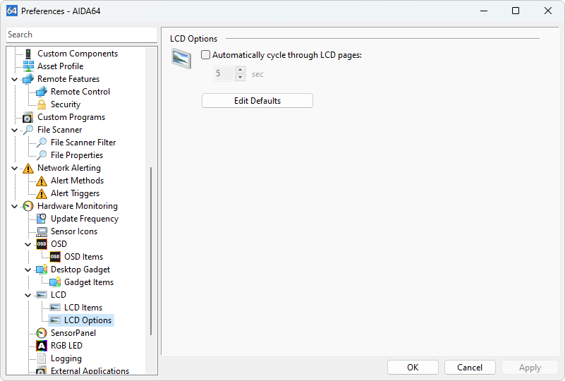
Task: Increase the cycle seconds with up arrow
Action: (241, 70)
